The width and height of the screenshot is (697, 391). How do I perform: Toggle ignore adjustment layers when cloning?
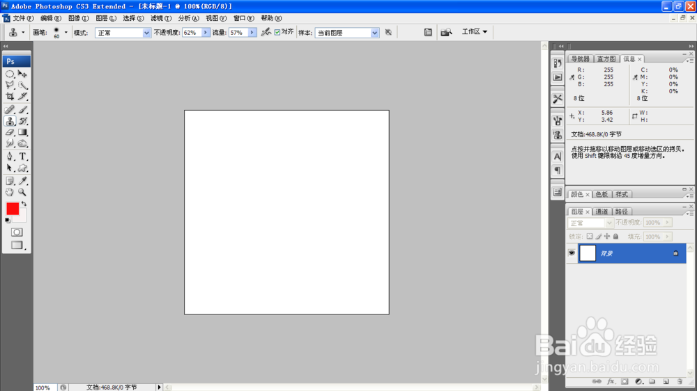tap(388, 32)
